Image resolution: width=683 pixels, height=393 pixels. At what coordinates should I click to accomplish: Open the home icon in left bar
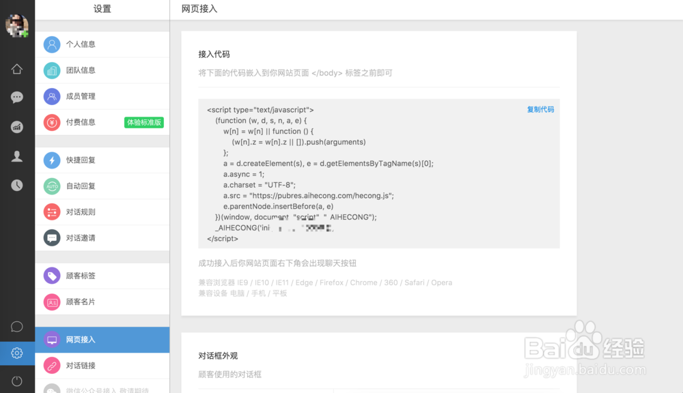(17, 69)
